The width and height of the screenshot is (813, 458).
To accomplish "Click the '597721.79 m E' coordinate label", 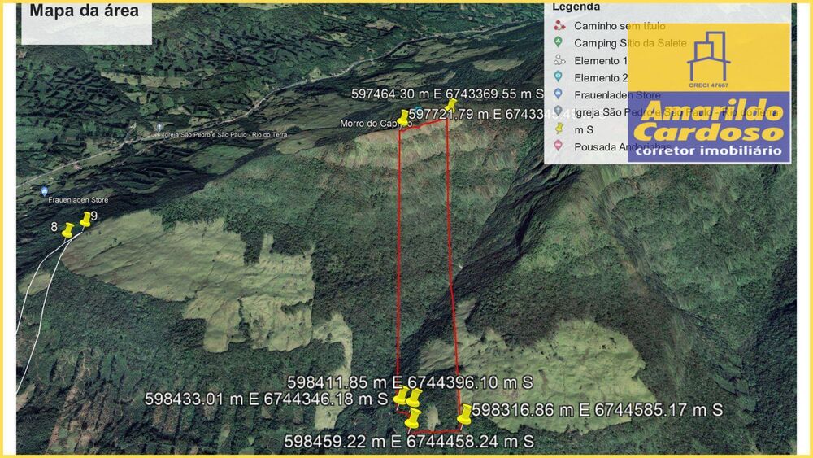I will pyautogui.click(x=456, y=114).
